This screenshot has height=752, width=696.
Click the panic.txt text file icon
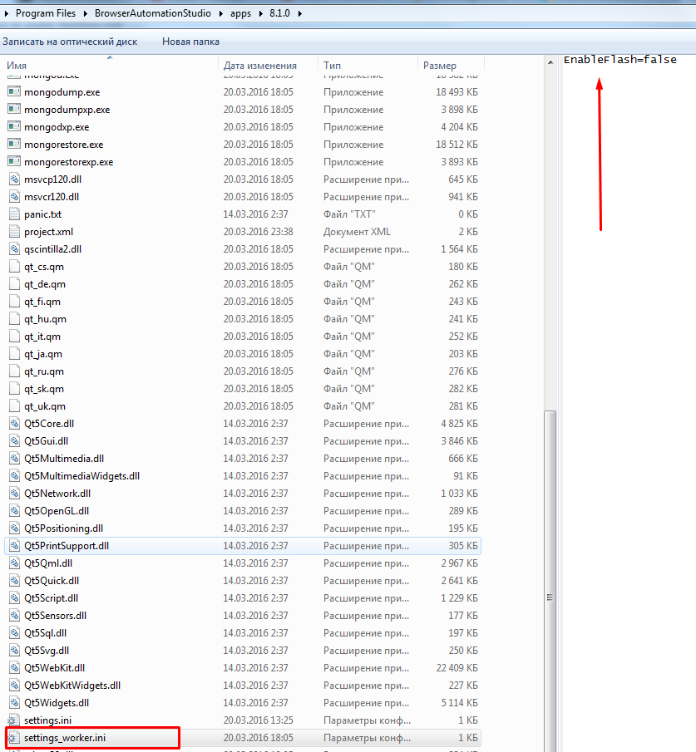pyautogui.click(x=14, y=214)
